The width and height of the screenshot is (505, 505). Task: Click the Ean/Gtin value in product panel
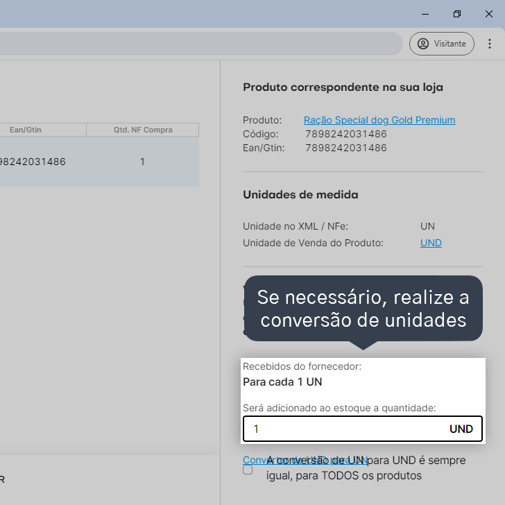(346, 148)
